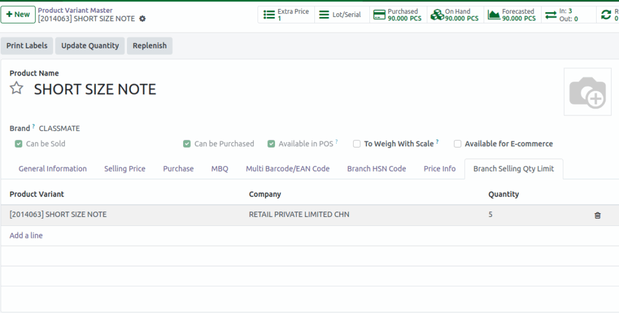Image resolution: width=619 pixels, height=313 pixels.
Task: Click Quantity column header
Action: tap(504, 194)
